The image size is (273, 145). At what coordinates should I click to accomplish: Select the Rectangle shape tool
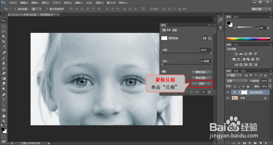tap(4, 110)
